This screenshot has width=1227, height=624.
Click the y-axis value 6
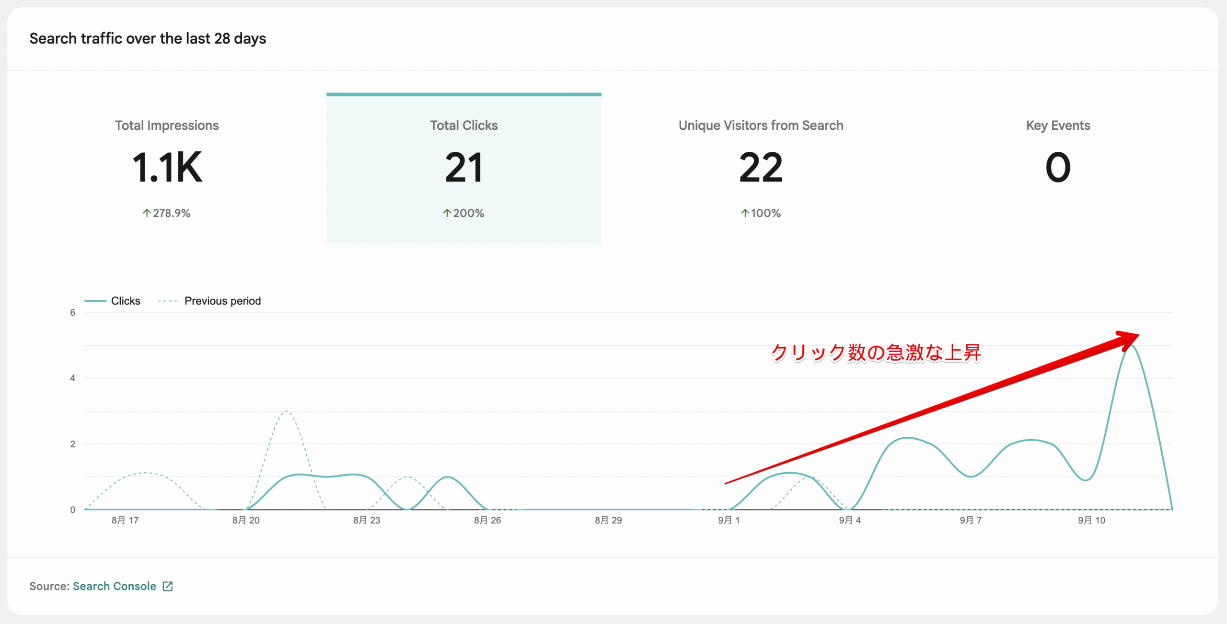(x=72, y=313)
